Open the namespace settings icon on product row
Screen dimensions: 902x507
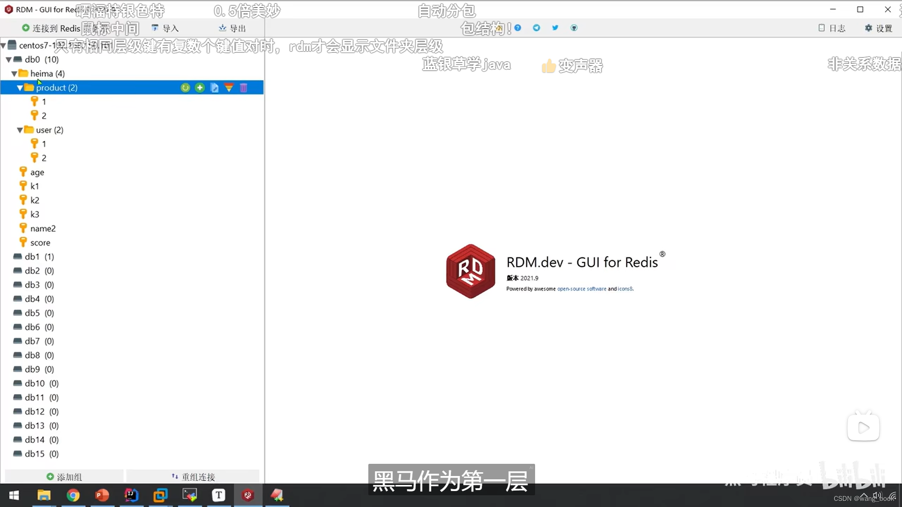pos(214,87)
